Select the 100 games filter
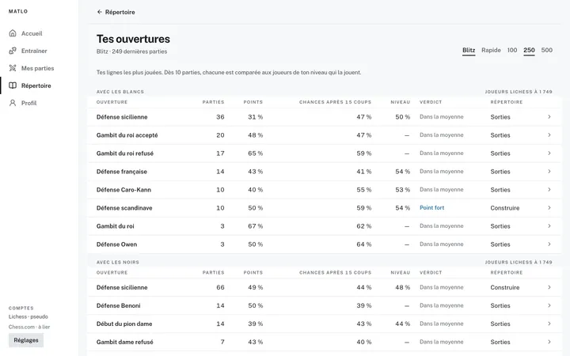The height and width of the screenshot is (356, 570). tap(512, 50)
